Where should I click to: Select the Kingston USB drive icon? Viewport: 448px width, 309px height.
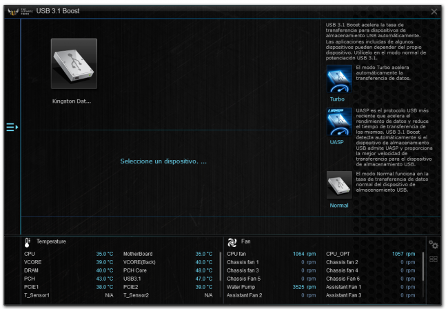(74, 63)
